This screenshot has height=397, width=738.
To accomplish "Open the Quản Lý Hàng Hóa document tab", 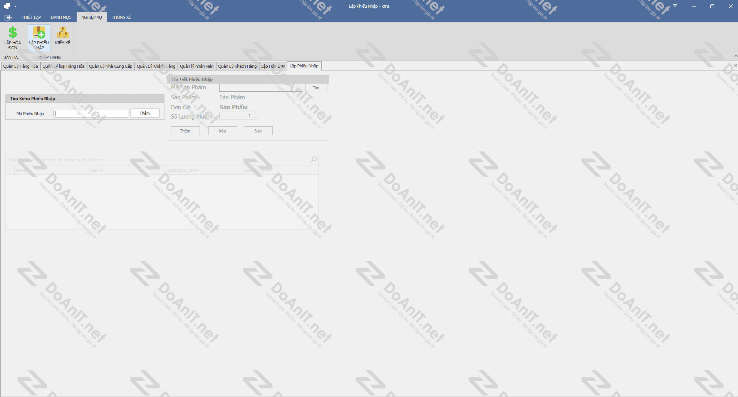I will tap(20, 66).
